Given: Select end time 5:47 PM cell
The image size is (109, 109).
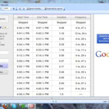Looking at the screenshot, I should (x=42, y=28).
